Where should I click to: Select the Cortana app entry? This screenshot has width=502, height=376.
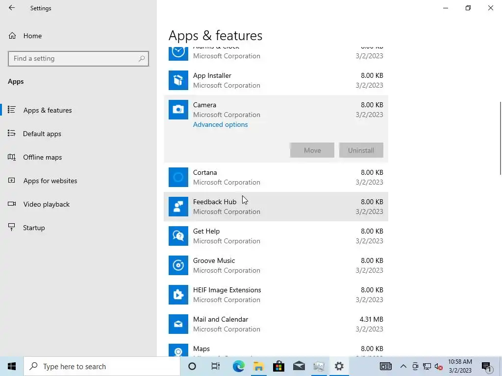[x=276, y=177]
